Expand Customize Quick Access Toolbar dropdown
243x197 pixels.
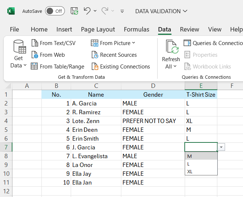pyautogui.click(x=122, y=11)
